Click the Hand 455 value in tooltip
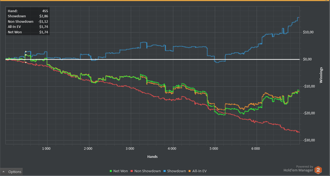The height and width of the screenshot is (176, 330). click(x=45, y=11)
